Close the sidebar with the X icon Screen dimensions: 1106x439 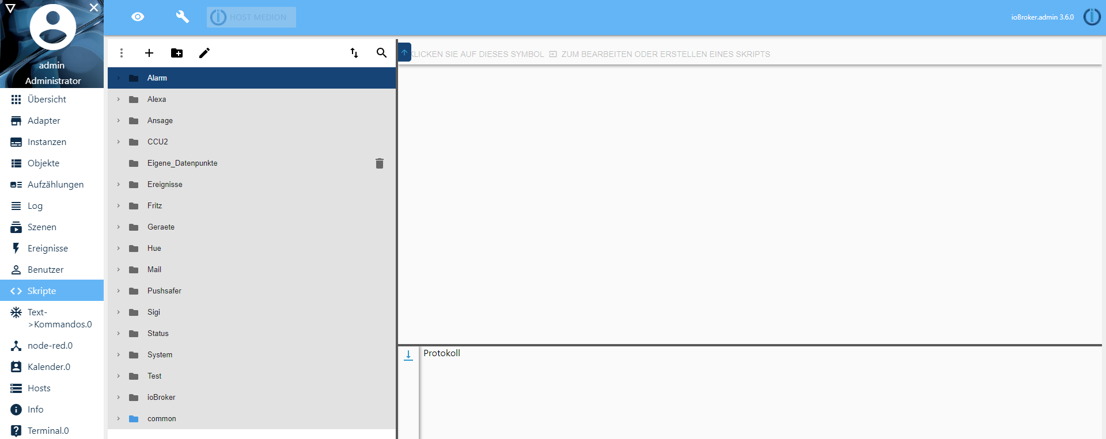(94, 7)
